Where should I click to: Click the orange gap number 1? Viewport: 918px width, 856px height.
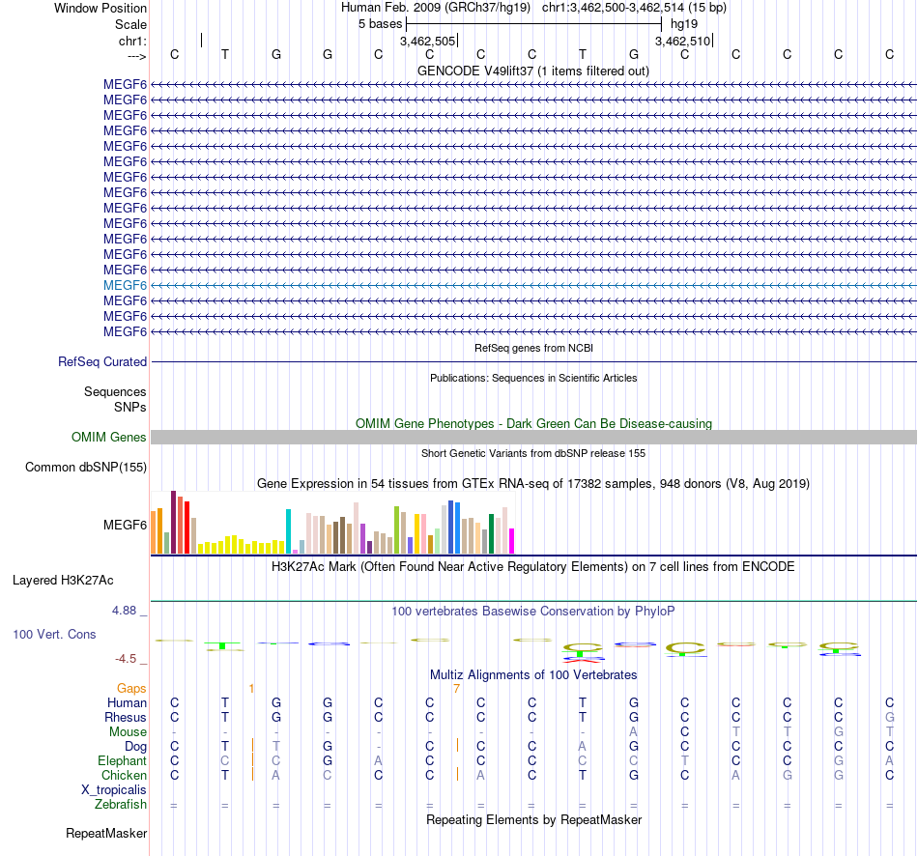pyautogui.click(x=252, y=689)
